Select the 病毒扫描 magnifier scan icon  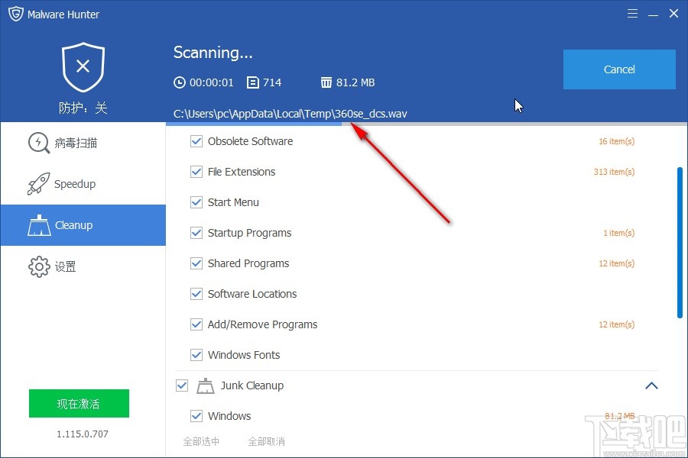(x=38, y=143)
